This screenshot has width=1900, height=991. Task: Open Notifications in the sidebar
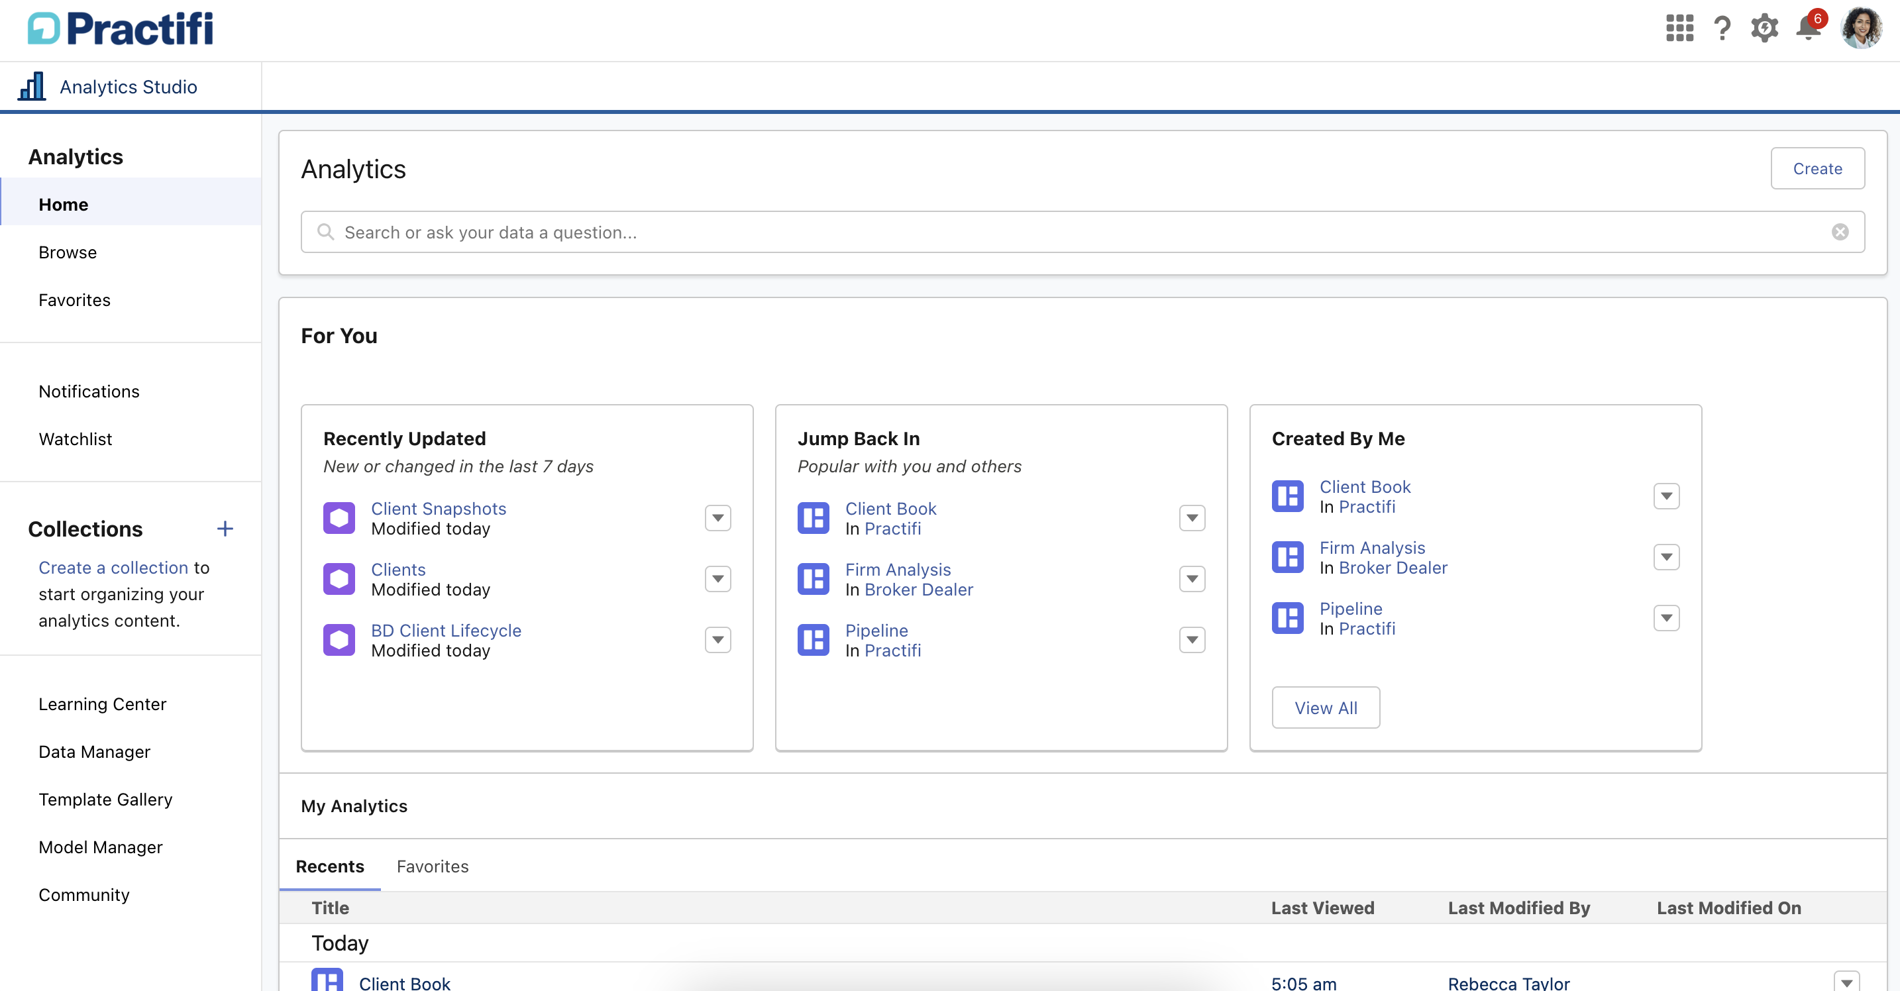pyautogui.click(x=89, y=391)
